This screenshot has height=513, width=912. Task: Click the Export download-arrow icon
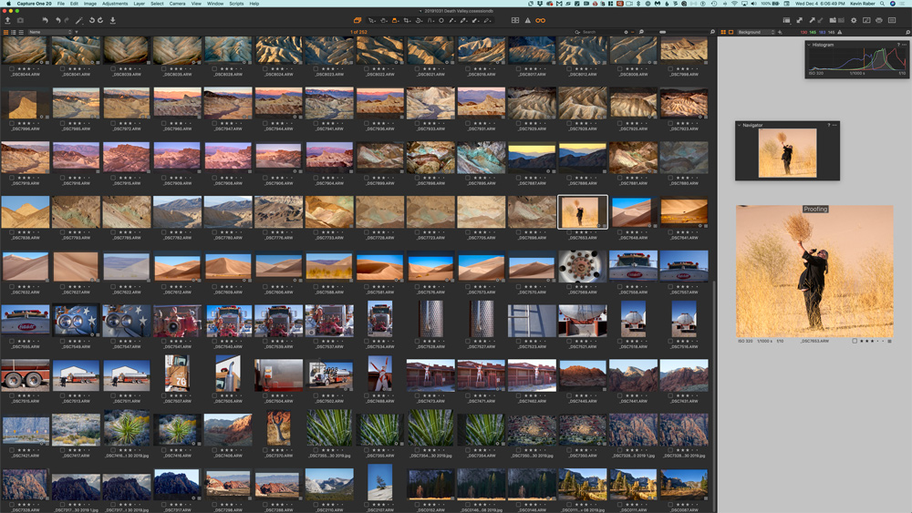113,20
